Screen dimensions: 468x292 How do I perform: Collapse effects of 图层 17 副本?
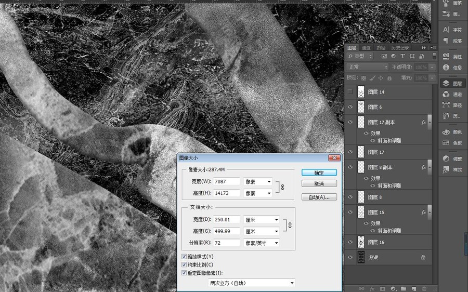(x=430, y=122)
